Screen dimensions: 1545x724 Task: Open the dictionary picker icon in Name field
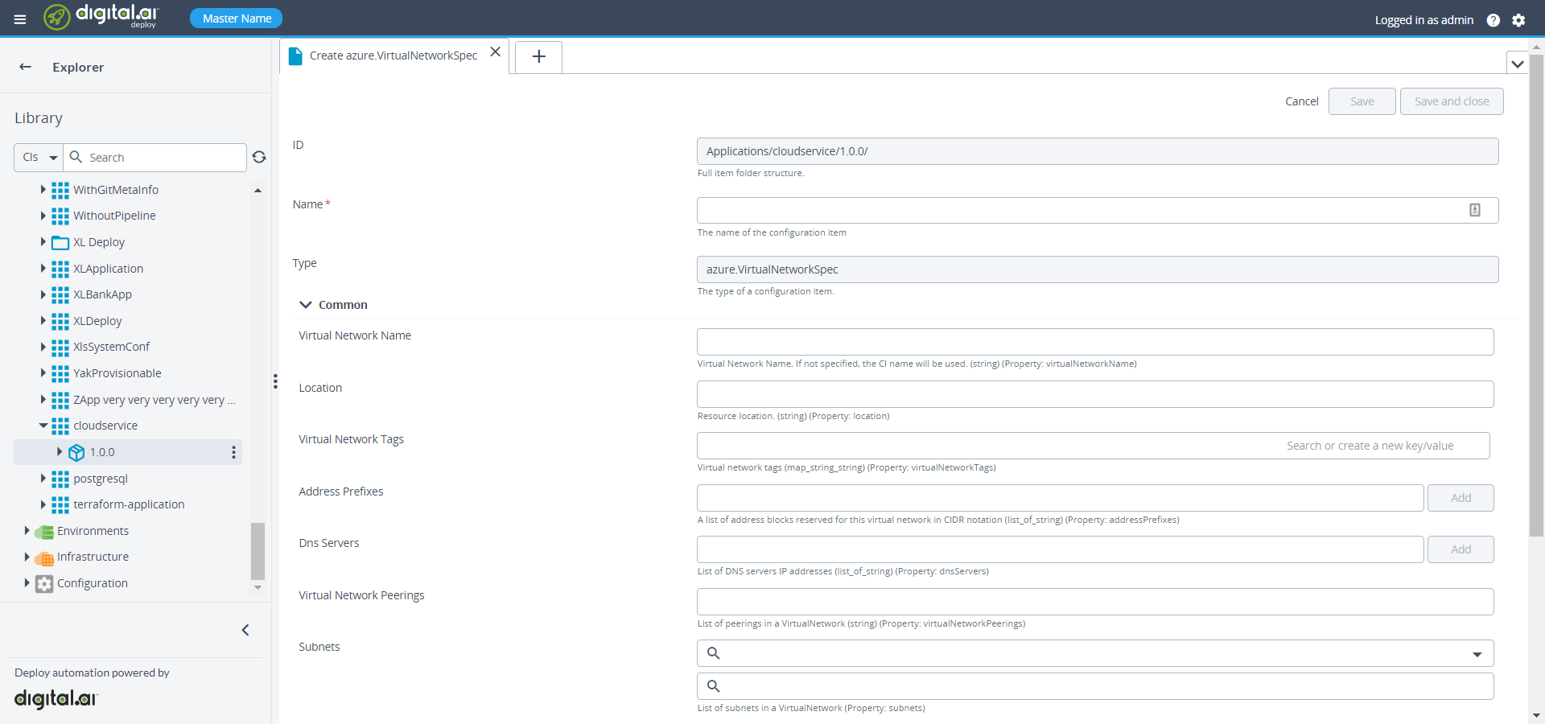click(1475, 210)
